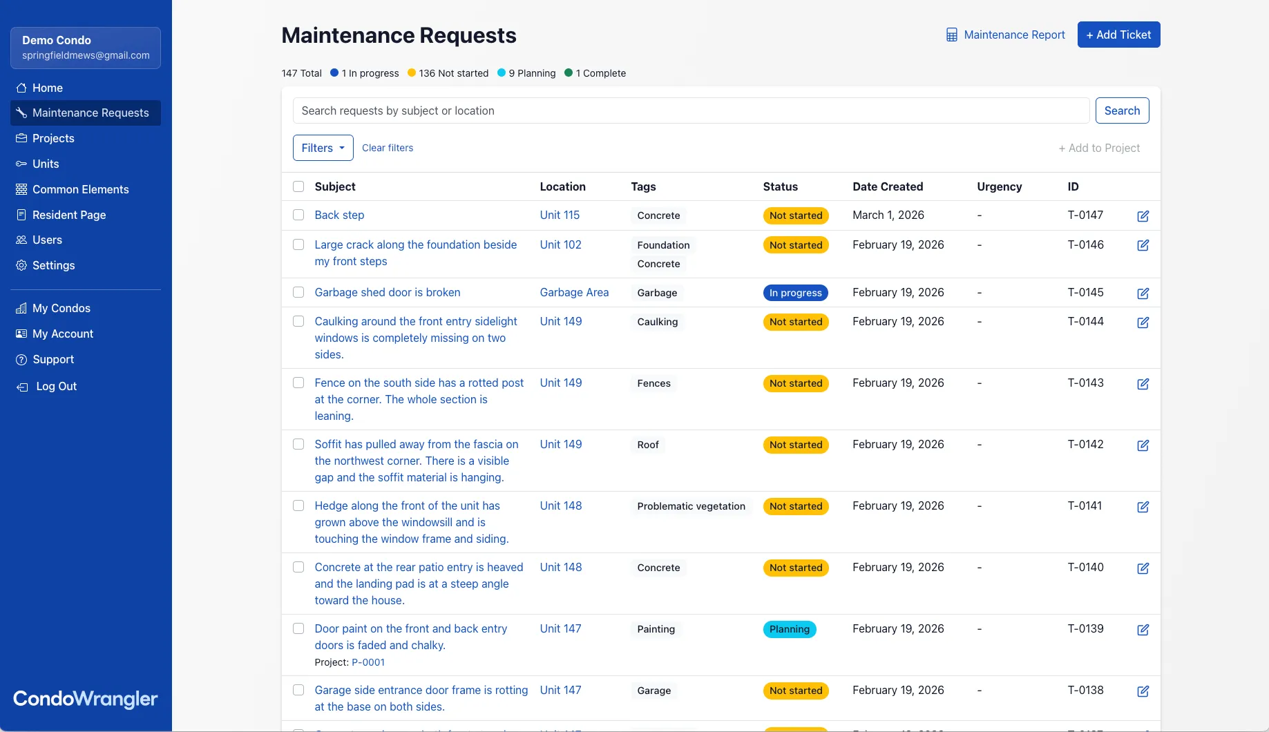Viewport: 1269px width, 732px height.
Task: Click the Common Elements grid icon
Action: point(21,189)
